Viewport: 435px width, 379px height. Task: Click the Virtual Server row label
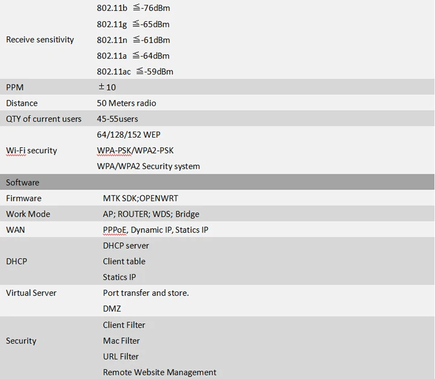[x=31, y=293]
